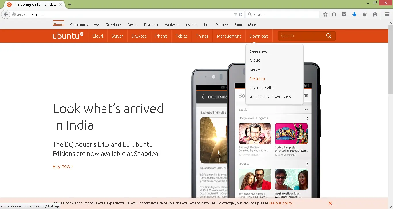The width and height of the screenshot is (393, 209).
Task: Follow the Insights top link
Action: 191,25
